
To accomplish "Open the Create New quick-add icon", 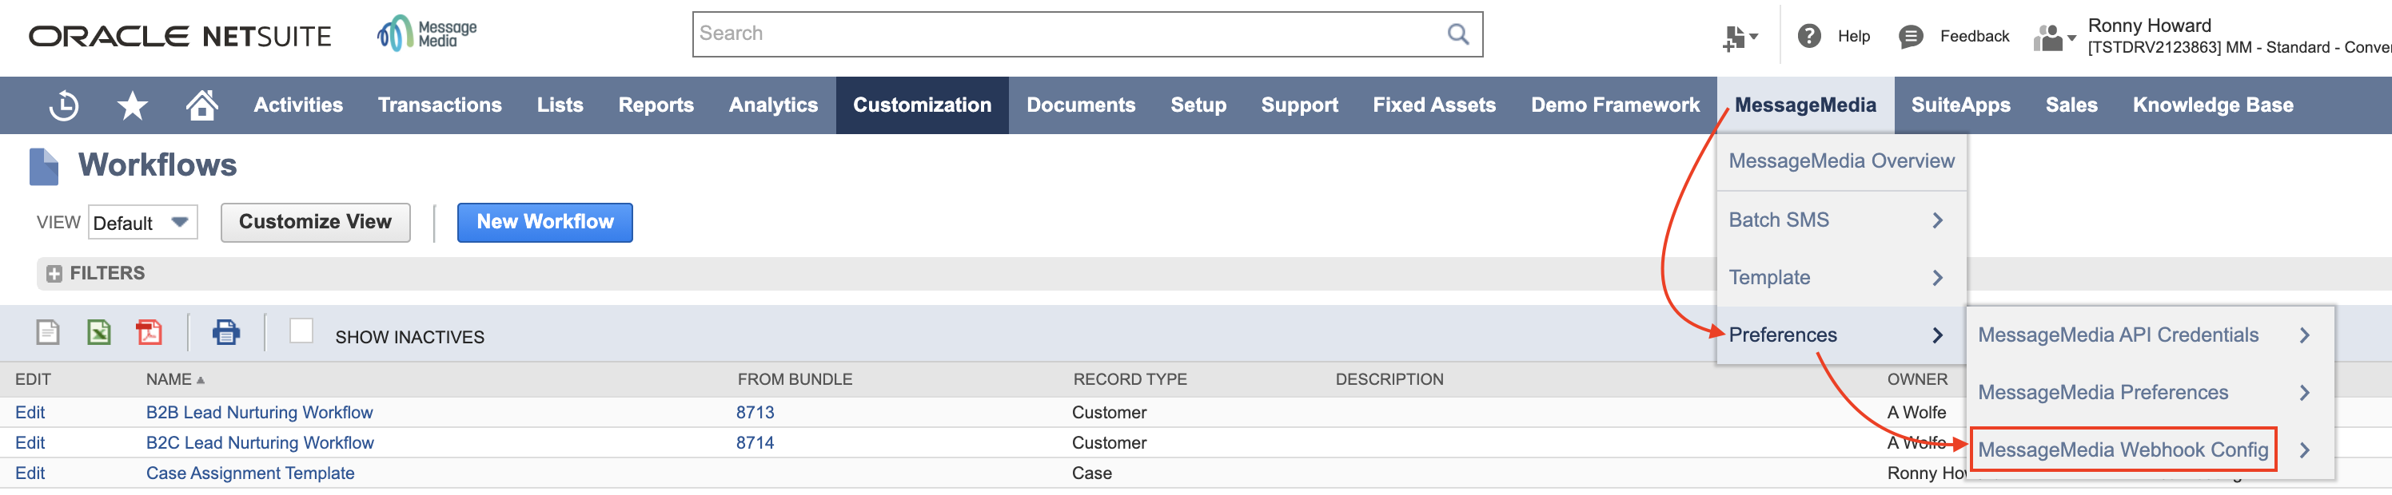I will (x=1740, y=37).
